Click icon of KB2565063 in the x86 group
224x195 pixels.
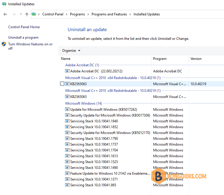[x=67, y=96]
